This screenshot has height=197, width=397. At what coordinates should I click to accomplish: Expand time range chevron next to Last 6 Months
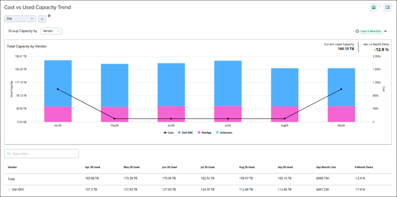[386, 31]
